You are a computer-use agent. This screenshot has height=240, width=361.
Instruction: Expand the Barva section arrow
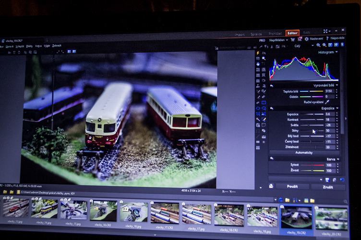click(x=337, y=159)
